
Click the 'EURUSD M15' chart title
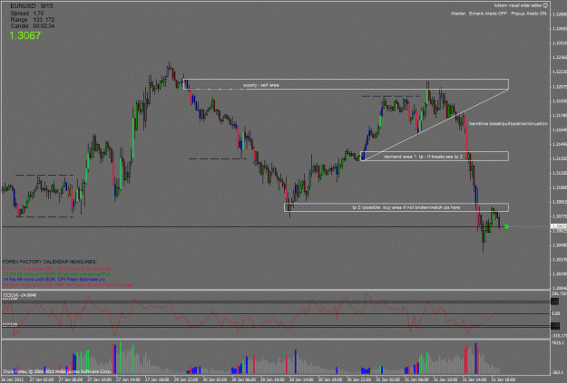coord(32,6)
